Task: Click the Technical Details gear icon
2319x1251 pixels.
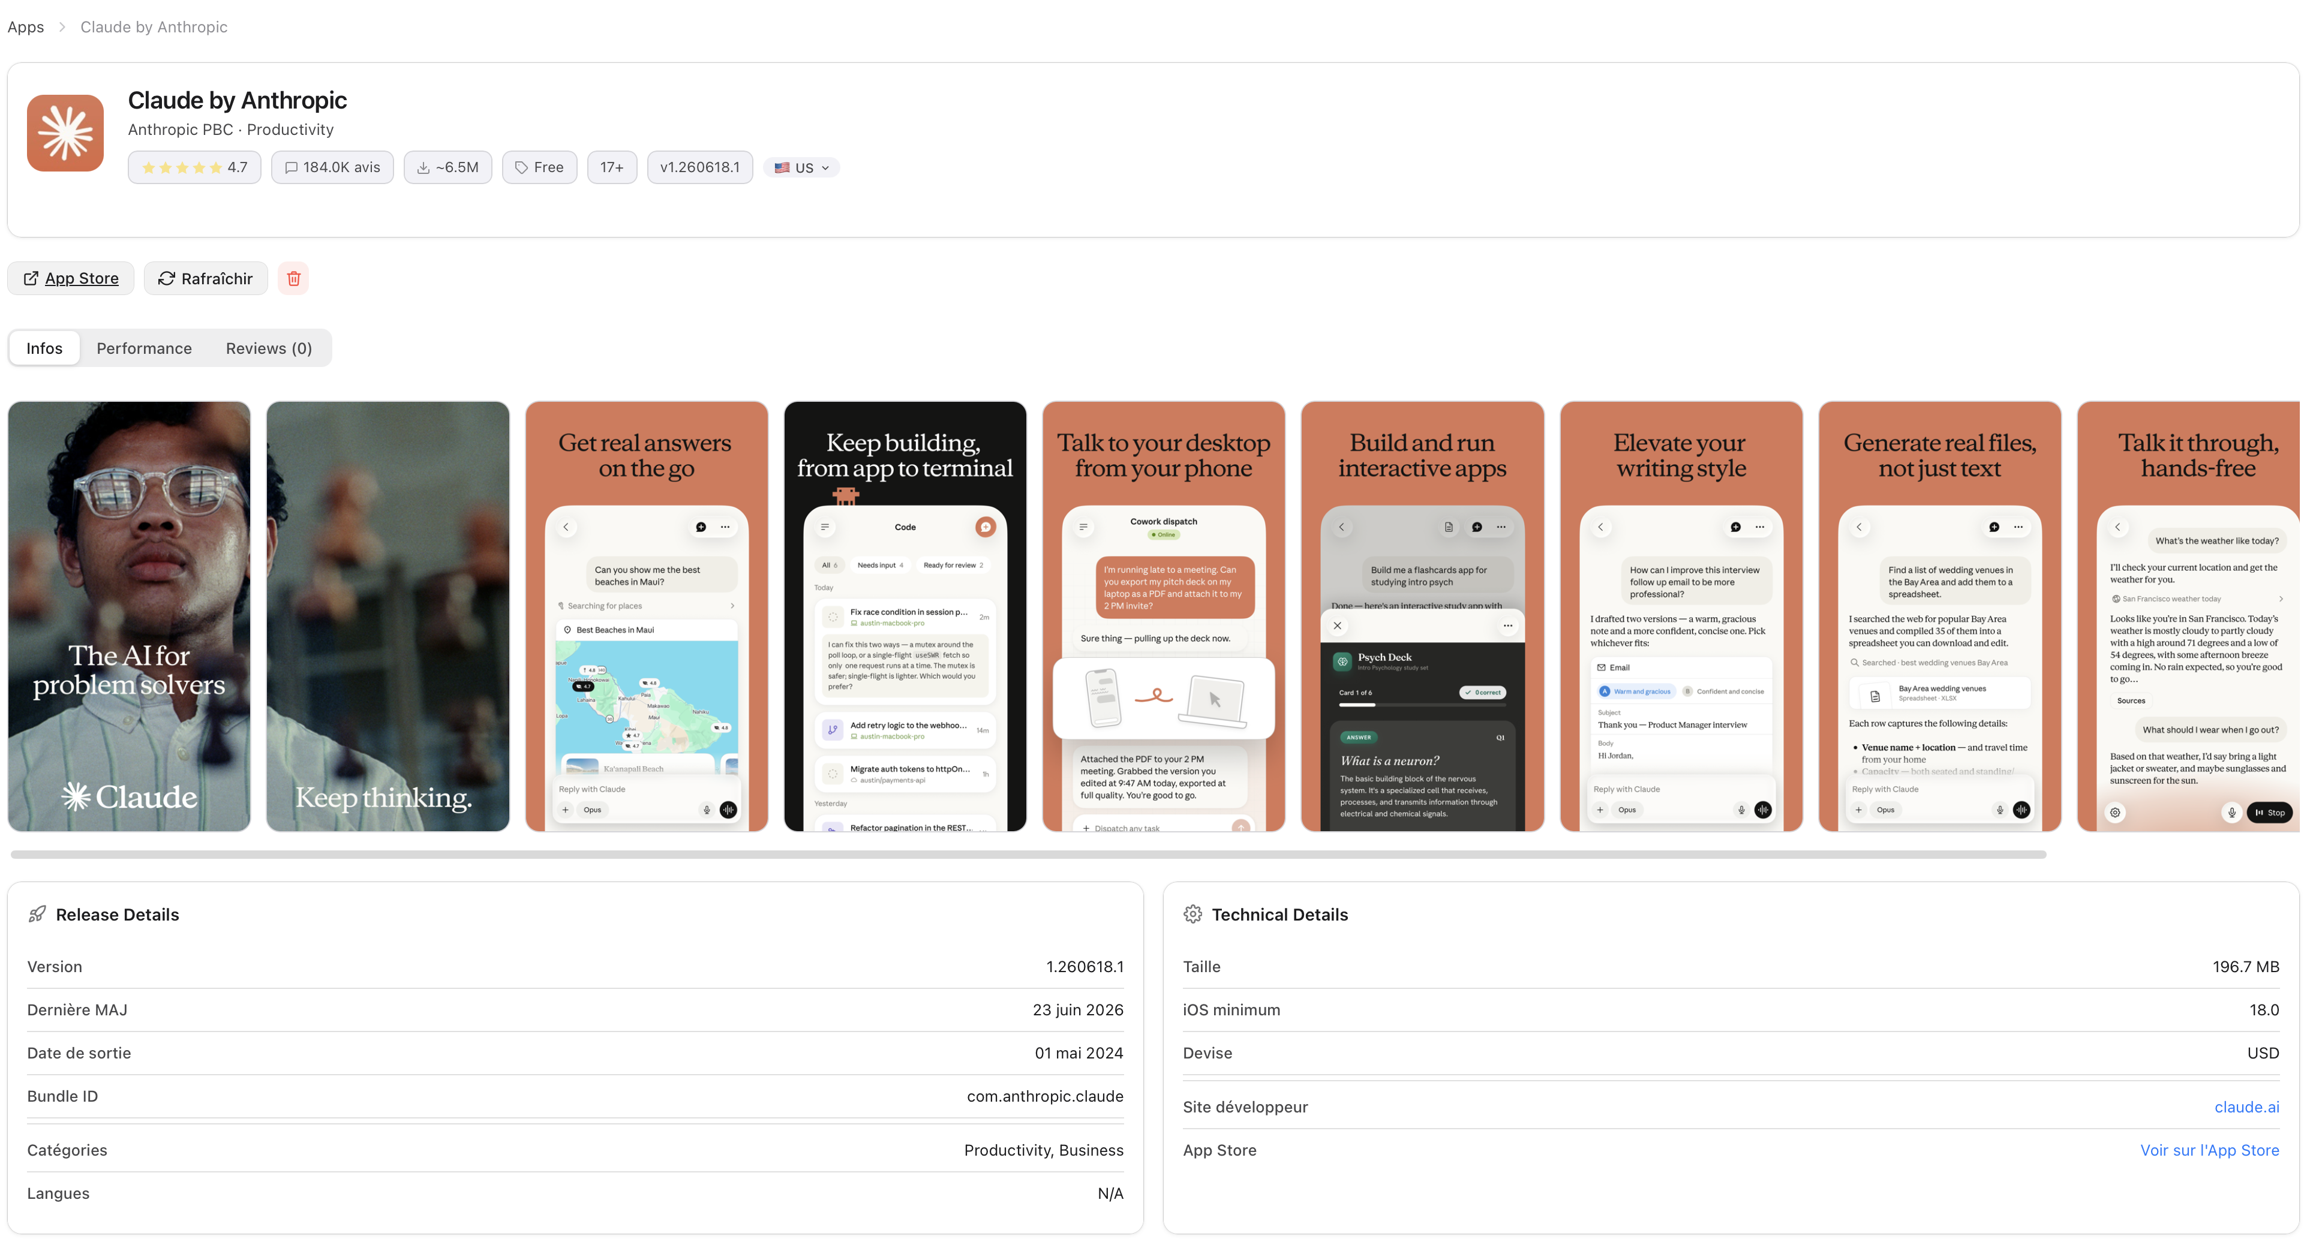Action: tap(1193, 915)
